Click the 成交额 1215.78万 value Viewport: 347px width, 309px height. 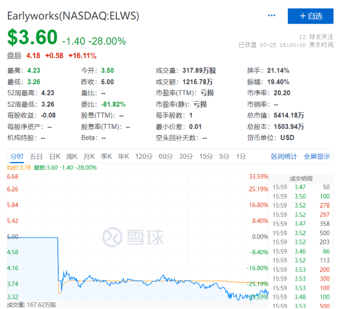pos(197,82)
